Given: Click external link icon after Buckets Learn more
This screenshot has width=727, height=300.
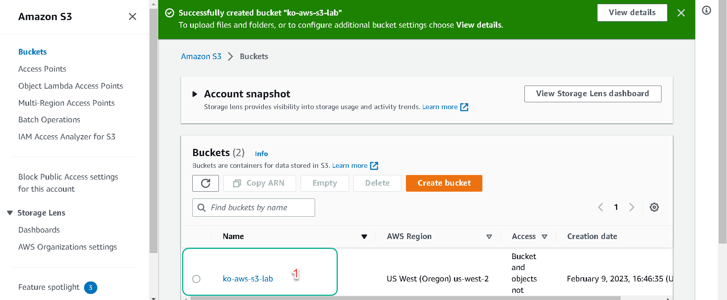Looking at the screenshot, I should (374, 166).
